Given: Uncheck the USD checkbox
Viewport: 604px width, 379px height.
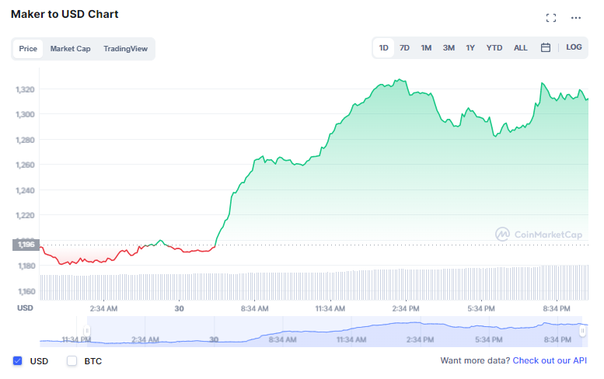Looking at the screenshot, I should [x=17, y=361].
